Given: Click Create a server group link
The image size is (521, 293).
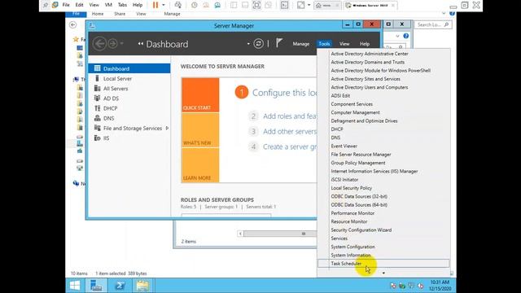Looking at the screenshot, I should (290, 146).
